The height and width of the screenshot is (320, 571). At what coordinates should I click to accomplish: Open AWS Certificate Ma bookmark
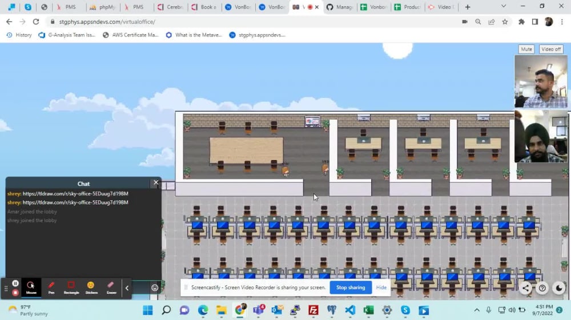click(131, 35)
